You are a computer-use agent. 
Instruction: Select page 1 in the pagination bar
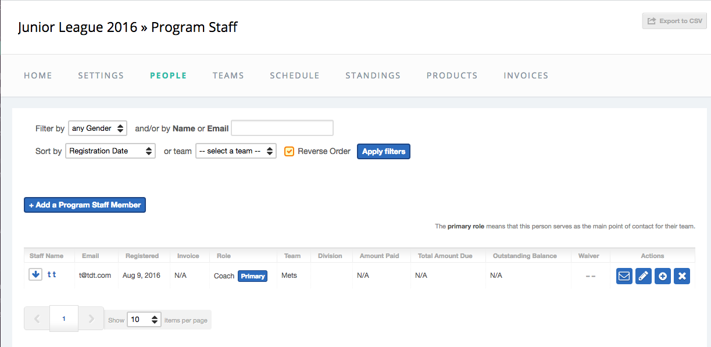click(x=63, y=319)
